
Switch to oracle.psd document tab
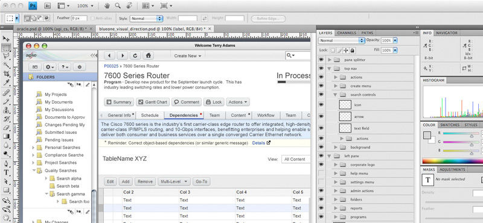pyautogui.click(x=52, y=28)
